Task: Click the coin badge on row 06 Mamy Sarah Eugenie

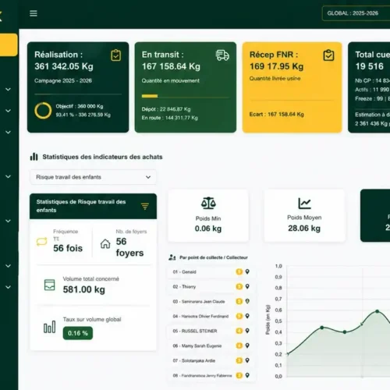Action: pyautogui.click(x=239, y=346)
